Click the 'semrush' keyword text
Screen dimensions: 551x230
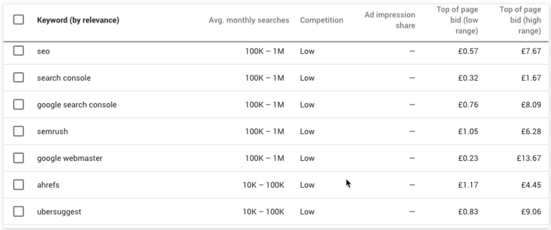click(x=52, y=131)
